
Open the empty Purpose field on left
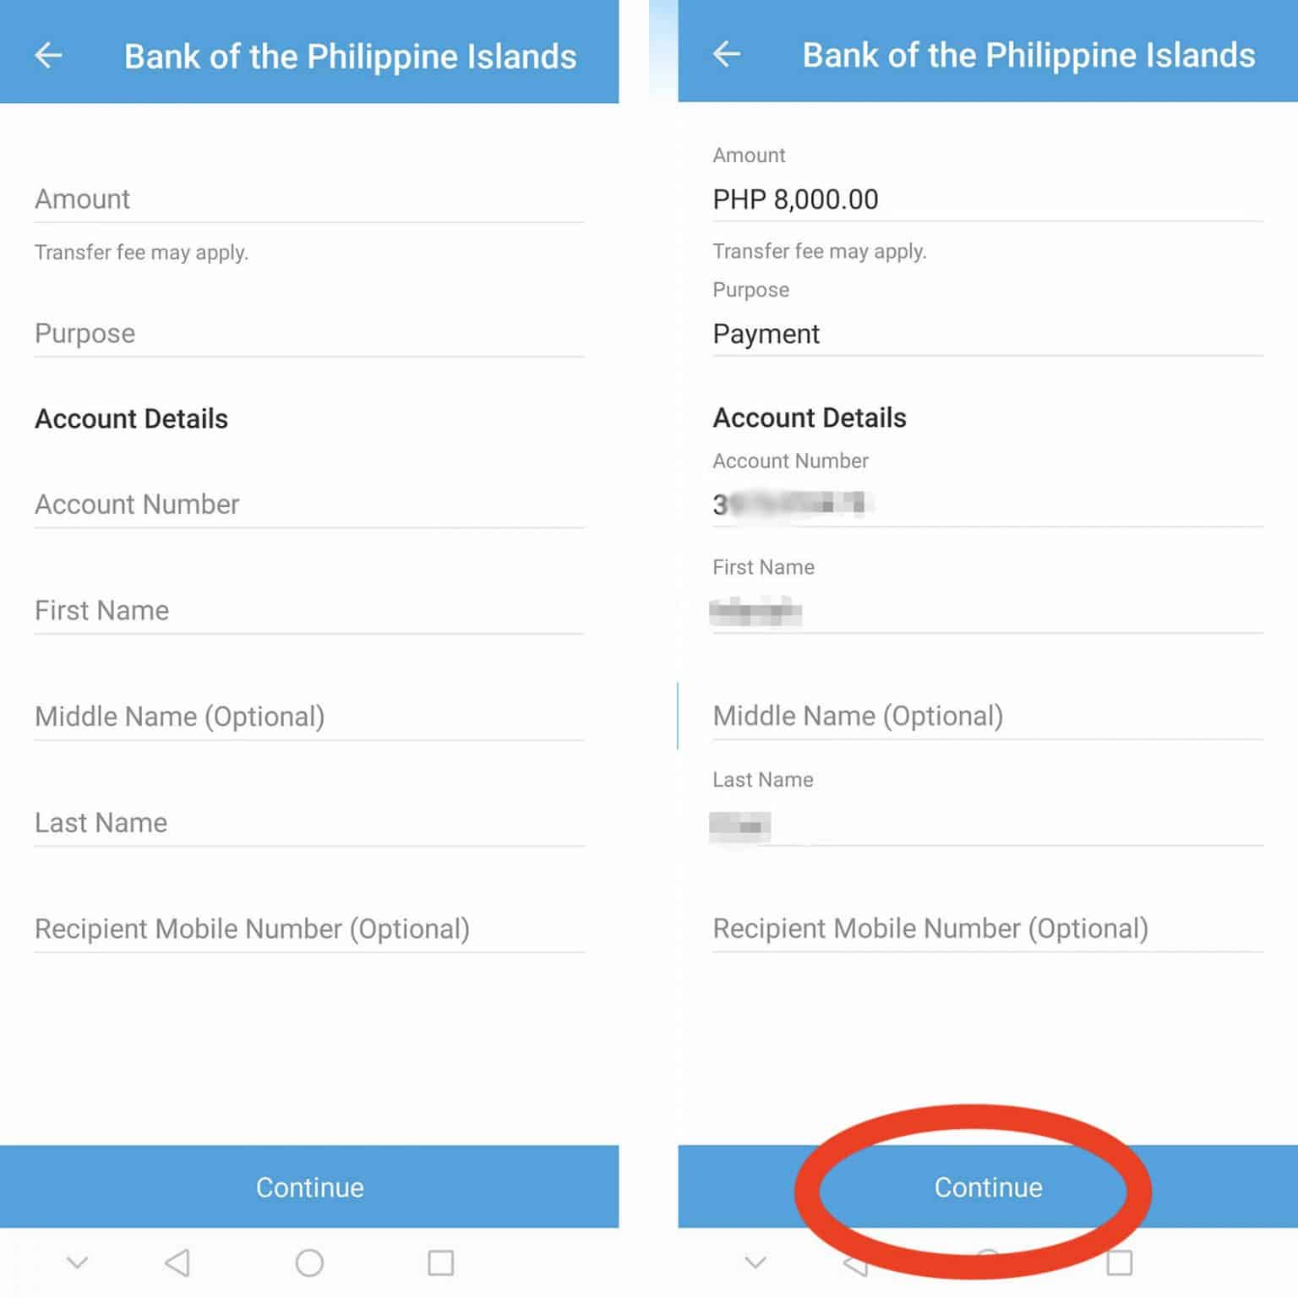pos(308,334)
